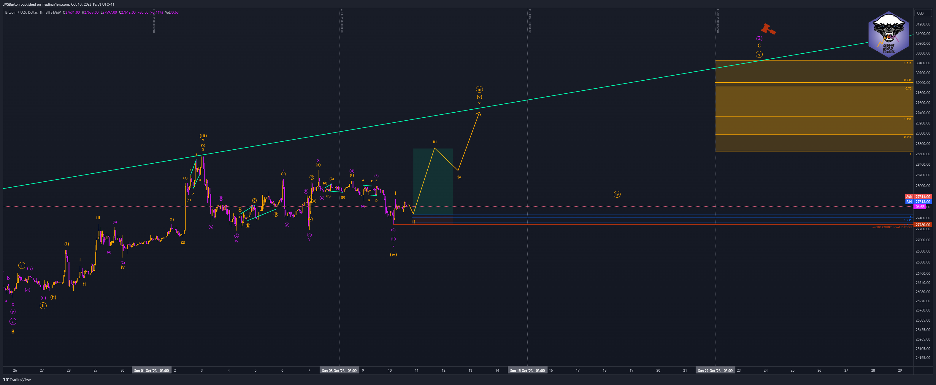The image size is (936, 385).
Task: Select the orange C label below magenta (2)
Action: (759, 46)
